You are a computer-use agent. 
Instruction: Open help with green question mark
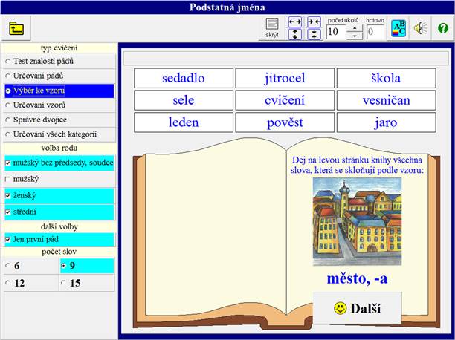click(443, 28)
